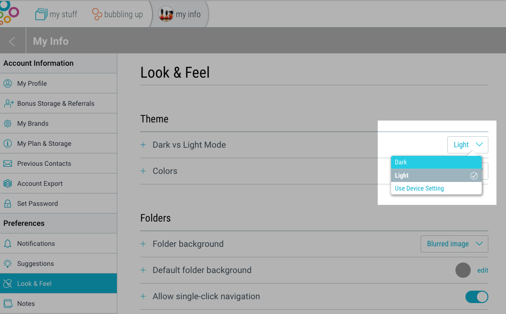Open Account Export via its stack icon
506x314 pixels.
pyautogui.click(x=8, y=183)
